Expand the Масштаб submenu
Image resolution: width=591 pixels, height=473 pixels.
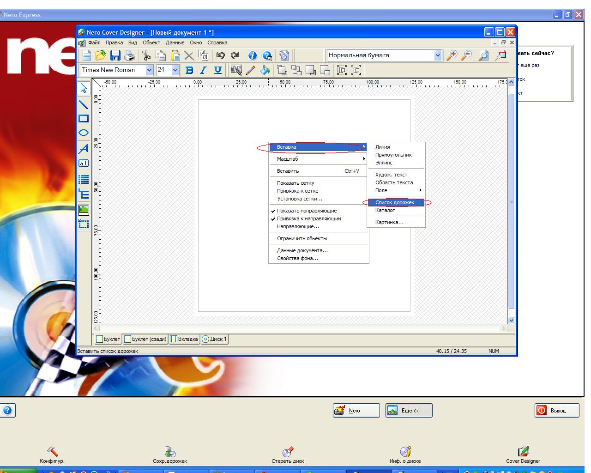point(319,159)
